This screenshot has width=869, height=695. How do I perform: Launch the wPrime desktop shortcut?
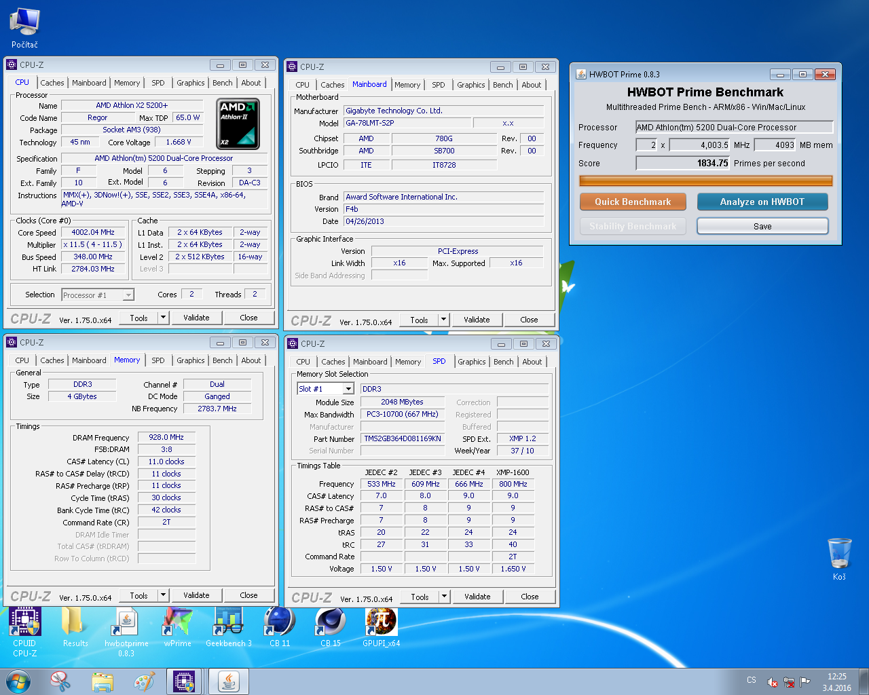(177, 627)
